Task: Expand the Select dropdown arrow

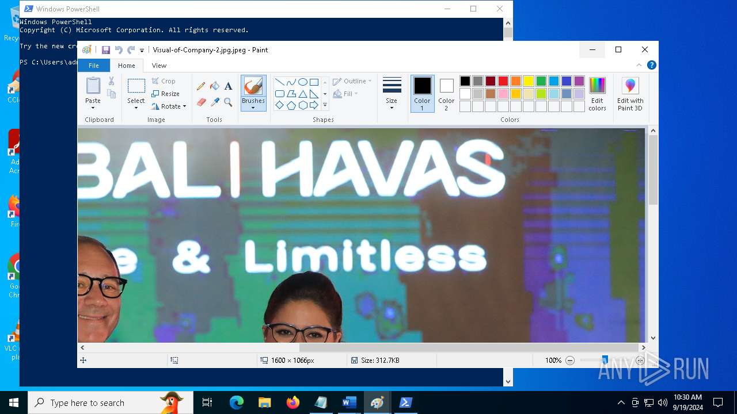Action: pos(136,108)
